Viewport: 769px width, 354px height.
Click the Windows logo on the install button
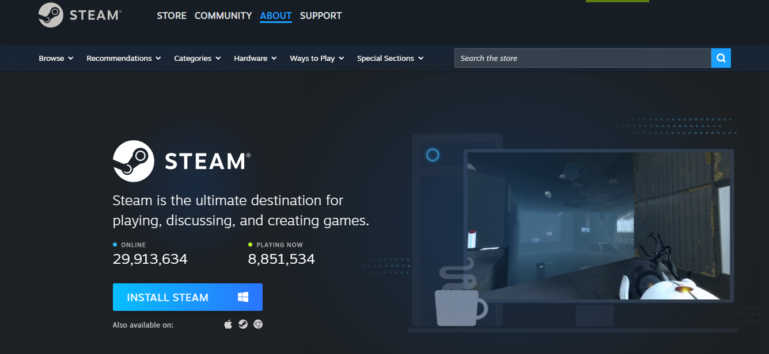pos(243,297)
